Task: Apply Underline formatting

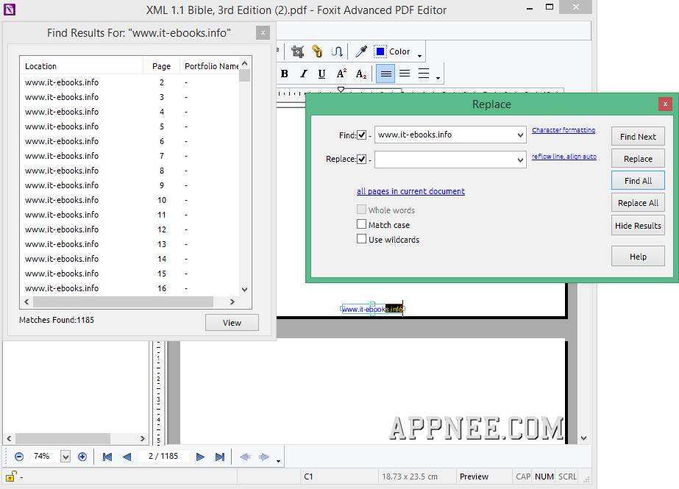Action: 321,74
